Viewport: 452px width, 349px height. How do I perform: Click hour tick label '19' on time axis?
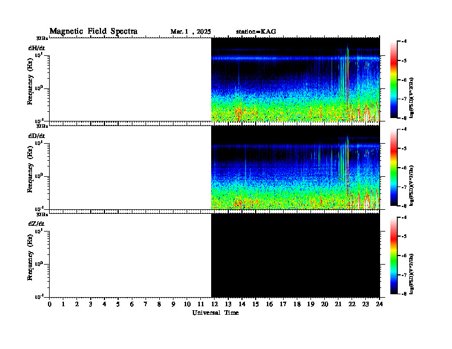310,304
